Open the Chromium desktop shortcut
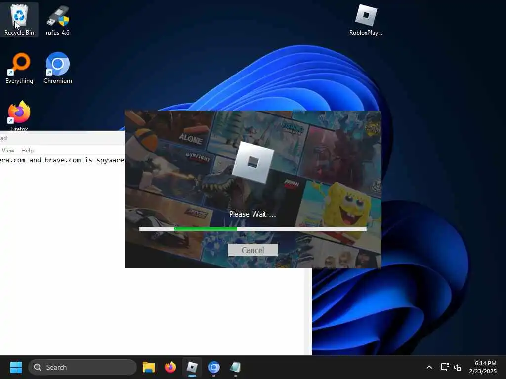This screenshot has height=379, width=506. pos(57,68)
